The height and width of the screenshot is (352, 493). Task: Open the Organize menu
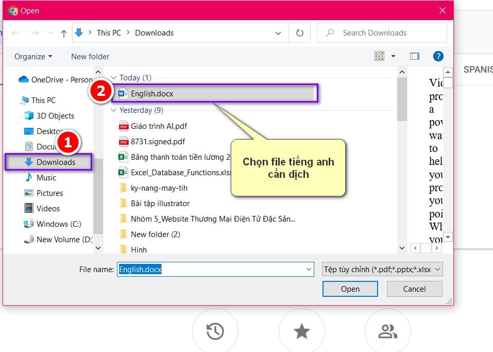coord(33,57)
